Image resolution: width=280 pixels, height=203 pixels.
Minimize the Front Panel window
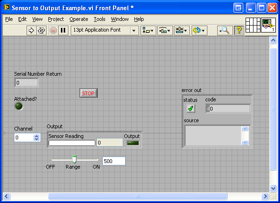tap(251, 8)
